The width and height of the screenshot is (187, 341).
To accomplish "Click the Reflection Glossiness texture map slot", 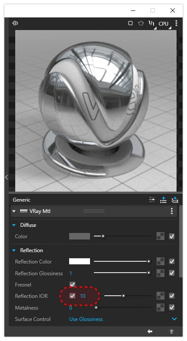I will (160, 273).
